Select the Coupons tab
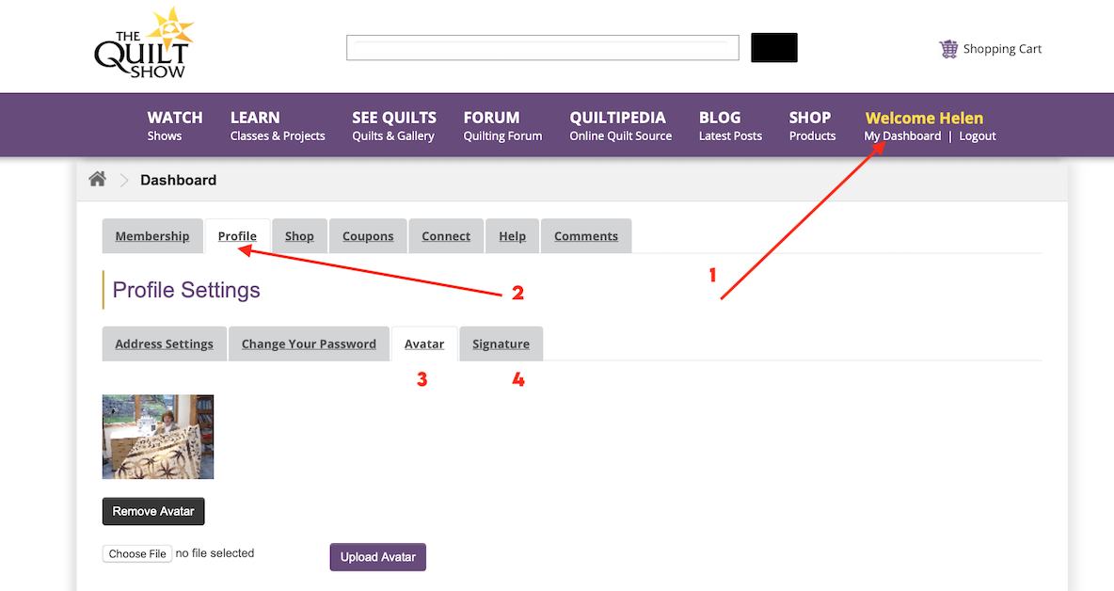This screenshot has height=591, width=1114. click(368, 236)
